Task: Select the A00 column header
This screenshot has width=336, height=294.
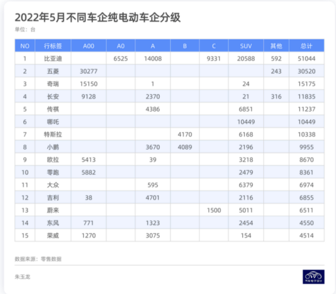Action: [89, 46]
